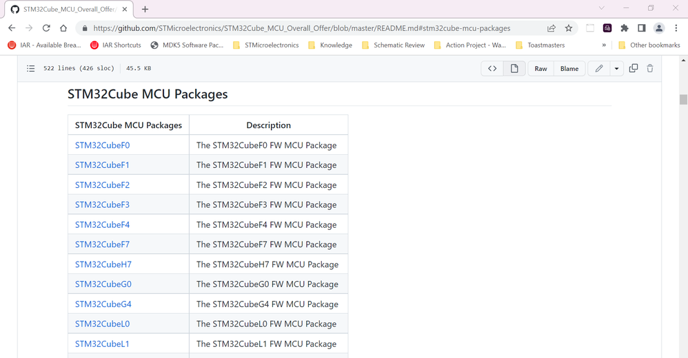
Task: Open the browser home page
Action: pyautogui.click(x=63, y=28)
